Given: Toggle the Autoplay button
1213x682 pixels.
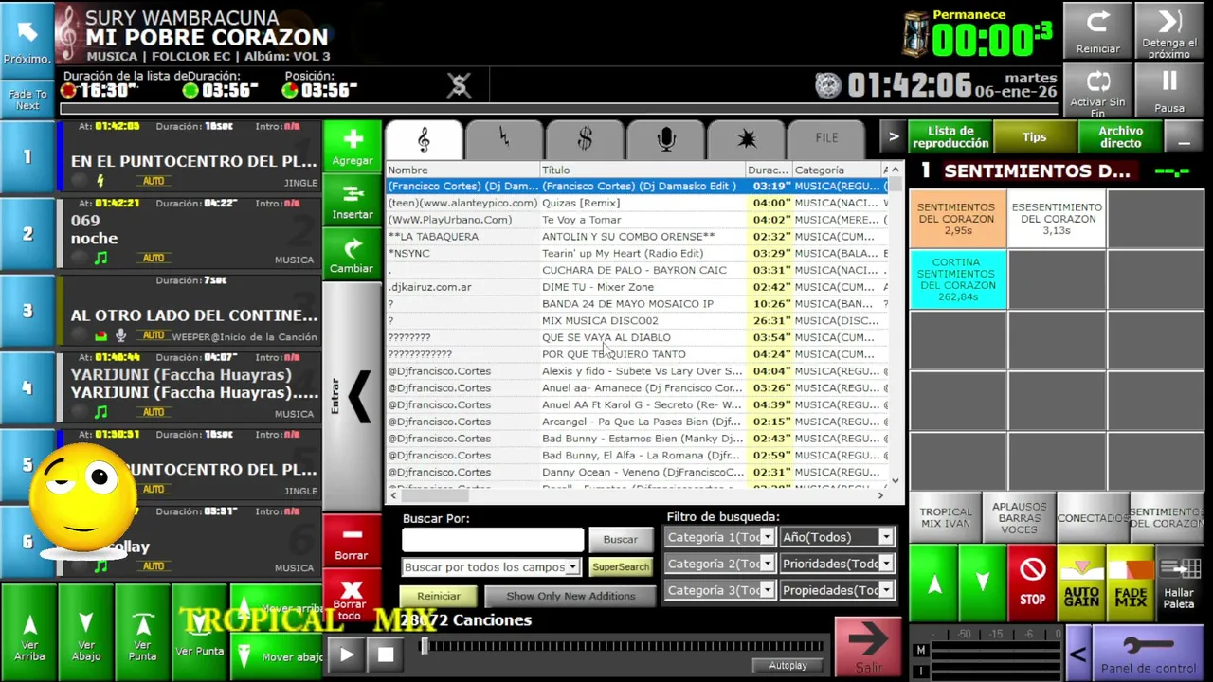Looking at the screenshot, I should click(x=788, y=666).
